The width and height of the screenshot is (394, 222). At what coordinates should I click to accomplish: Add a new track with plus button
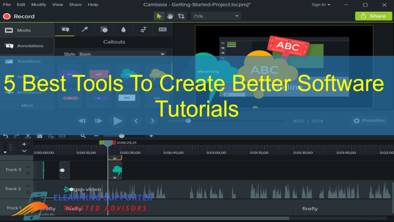pos(24,144)
